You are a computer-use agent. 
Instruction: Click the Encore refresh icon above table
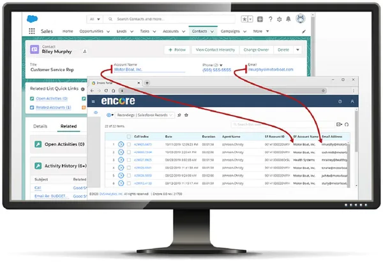click(x=347, y=124)
